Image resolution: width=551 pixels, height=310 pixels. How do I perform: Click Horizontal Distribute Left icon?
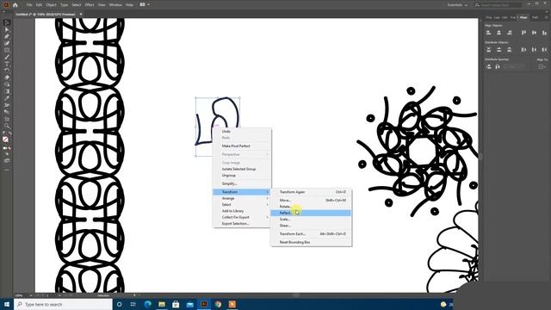pyautogui.click(x=523, y=50)
